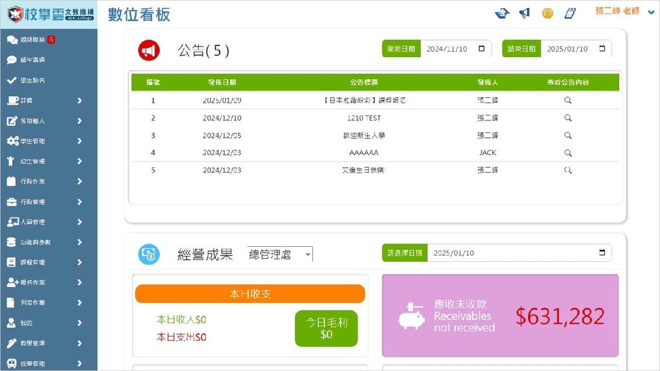Viewport: 660px width, 371px height.
Task: Open calendar picker of 結束日期 field
Action: pos(602,48)
